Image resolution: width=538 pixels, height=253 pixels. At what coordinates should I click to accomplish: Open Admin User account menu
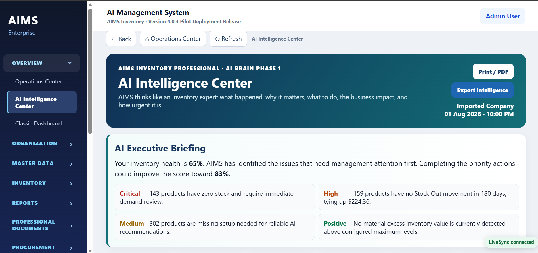pos(503,16)
